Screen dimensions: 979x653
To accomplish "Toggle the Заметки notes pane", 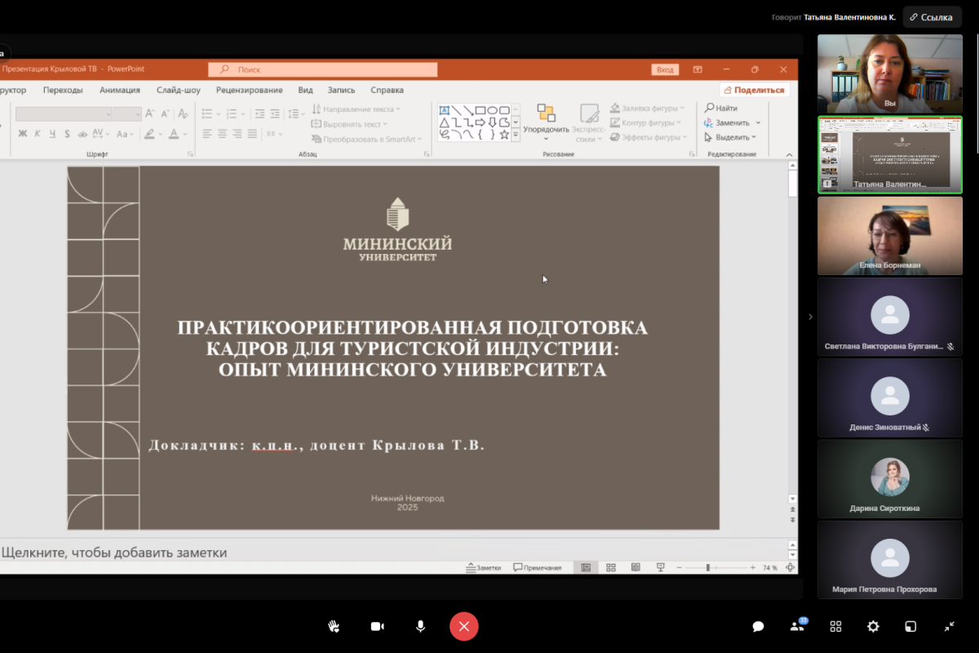I will click(x=483, y=567).
